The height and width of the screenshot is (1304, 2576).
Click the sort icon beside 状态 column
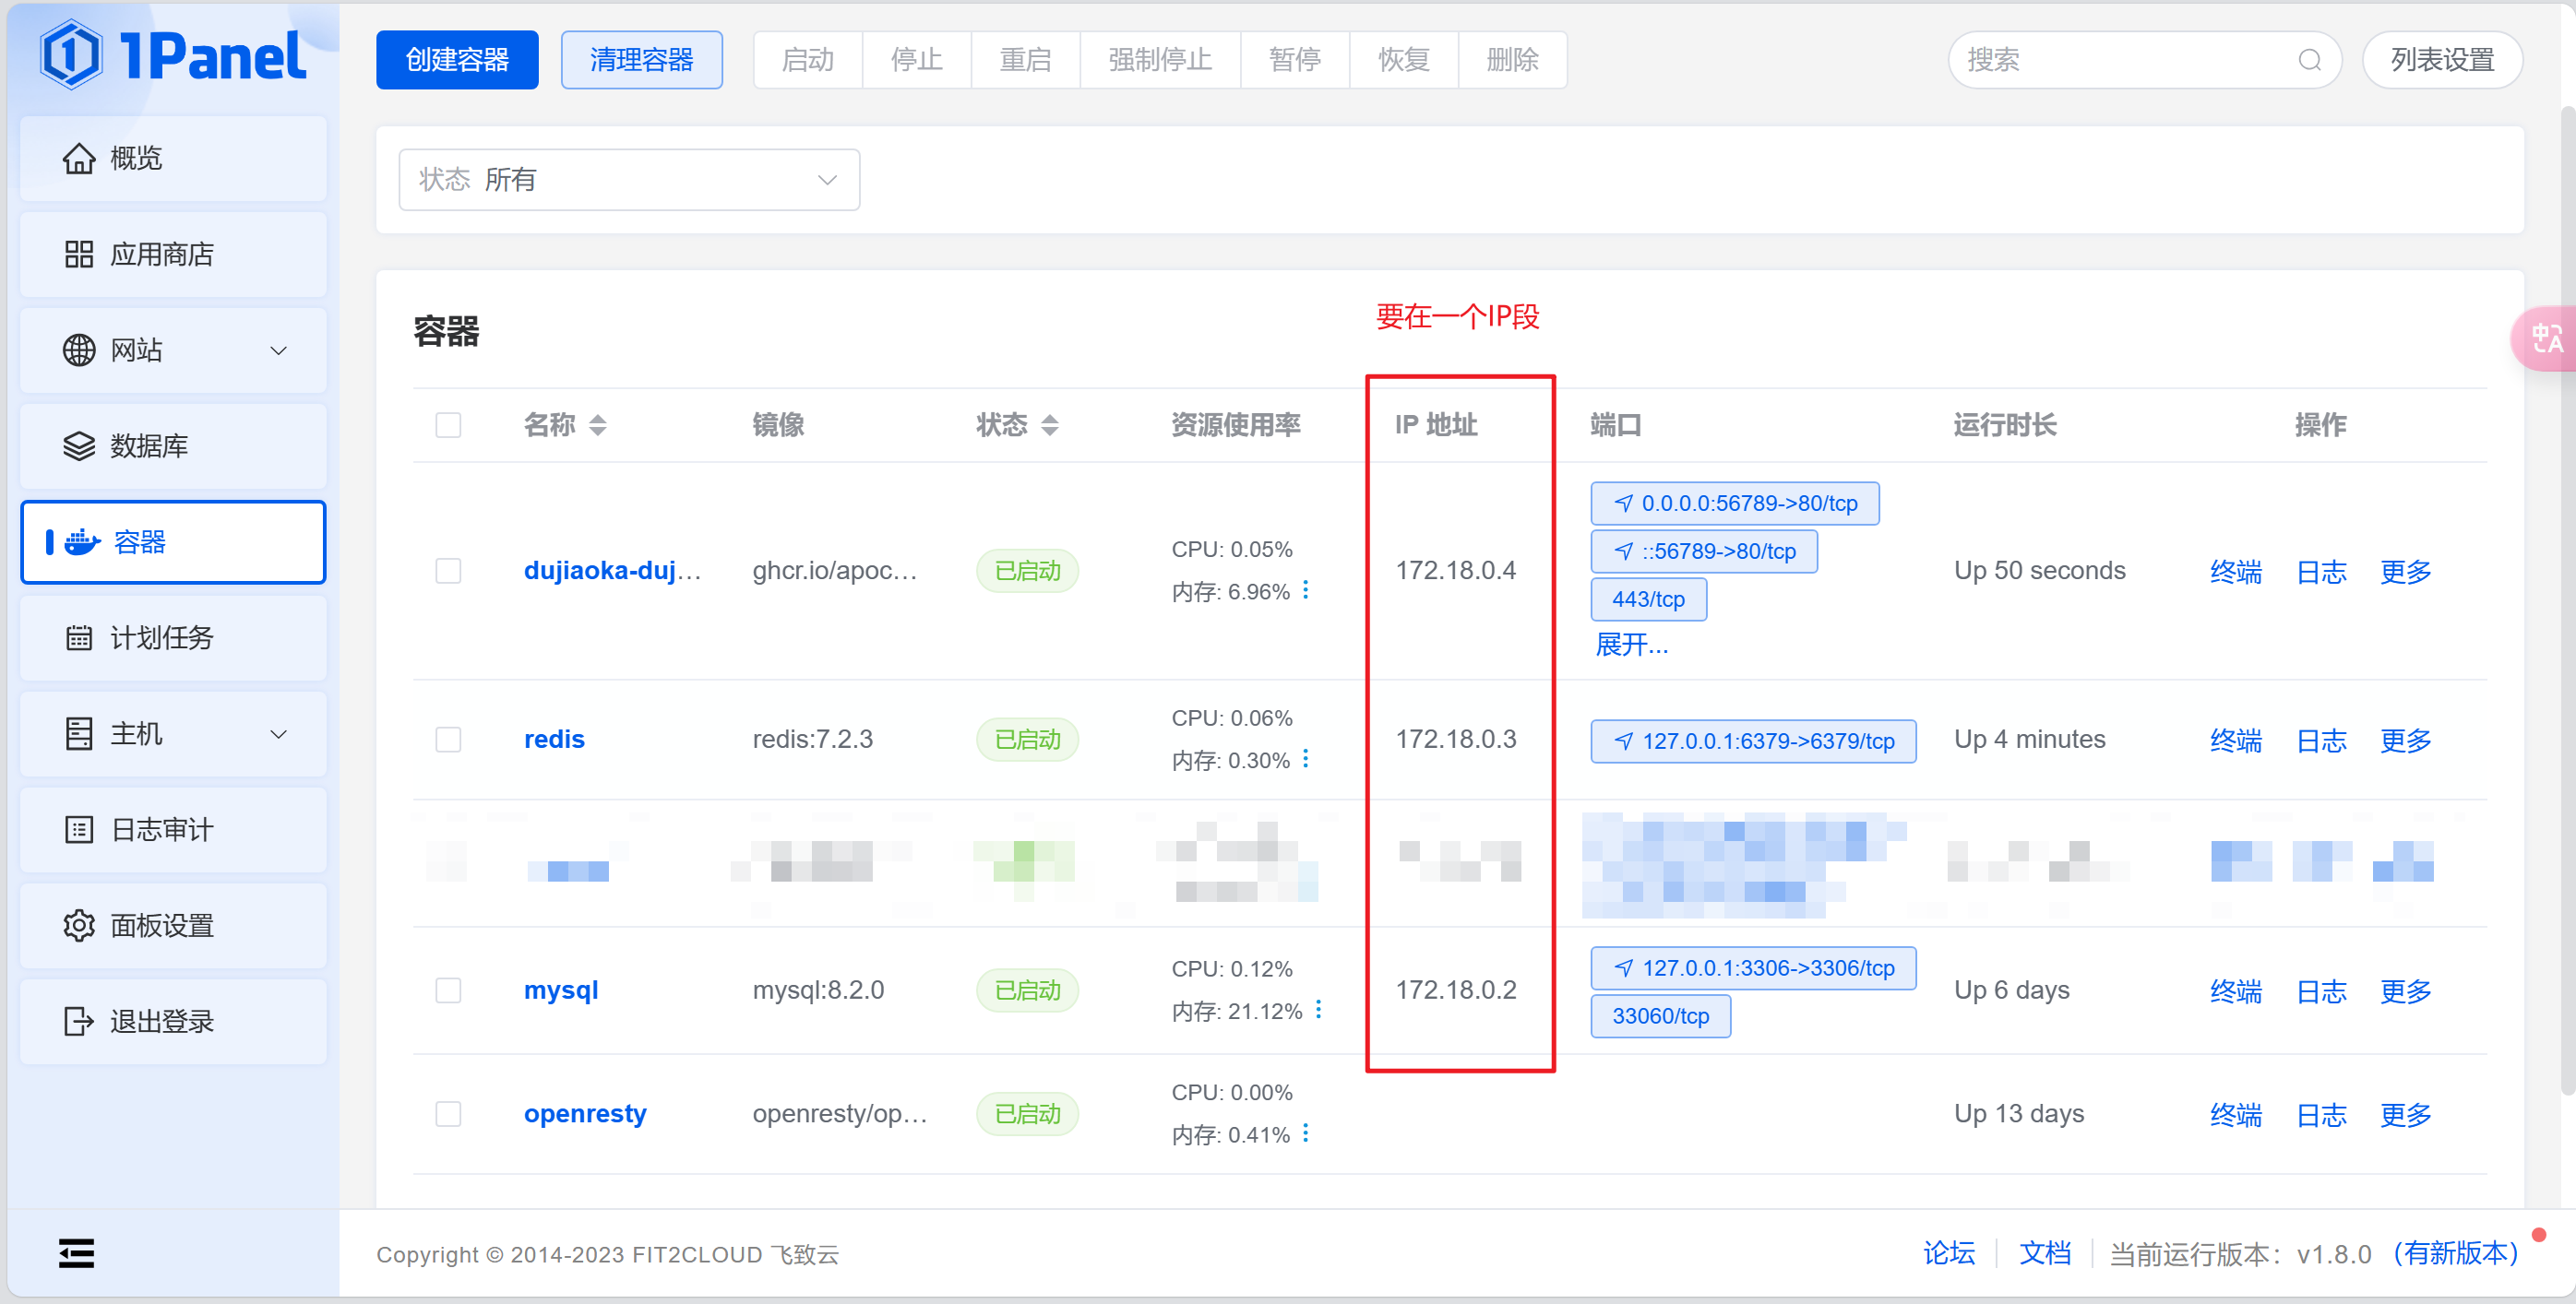click(x=1049, y=424)
